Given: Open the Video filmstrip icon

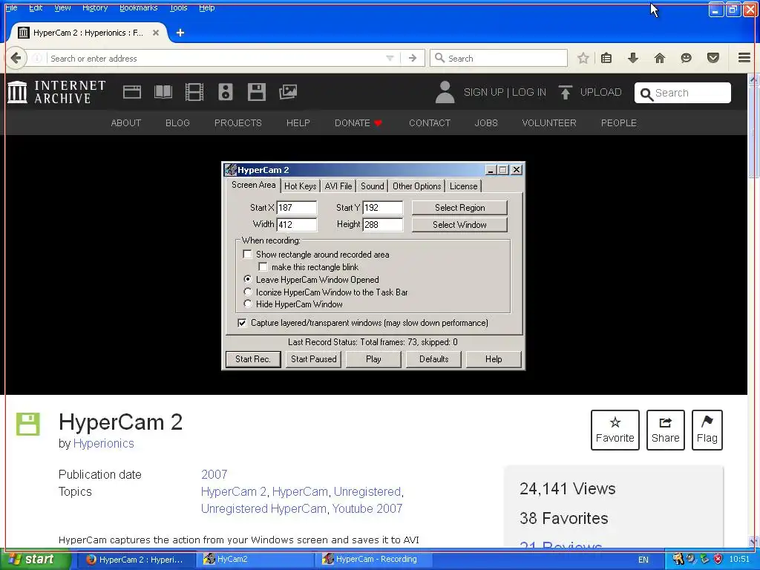Looking at the screenshot, I should click(194, 92).
